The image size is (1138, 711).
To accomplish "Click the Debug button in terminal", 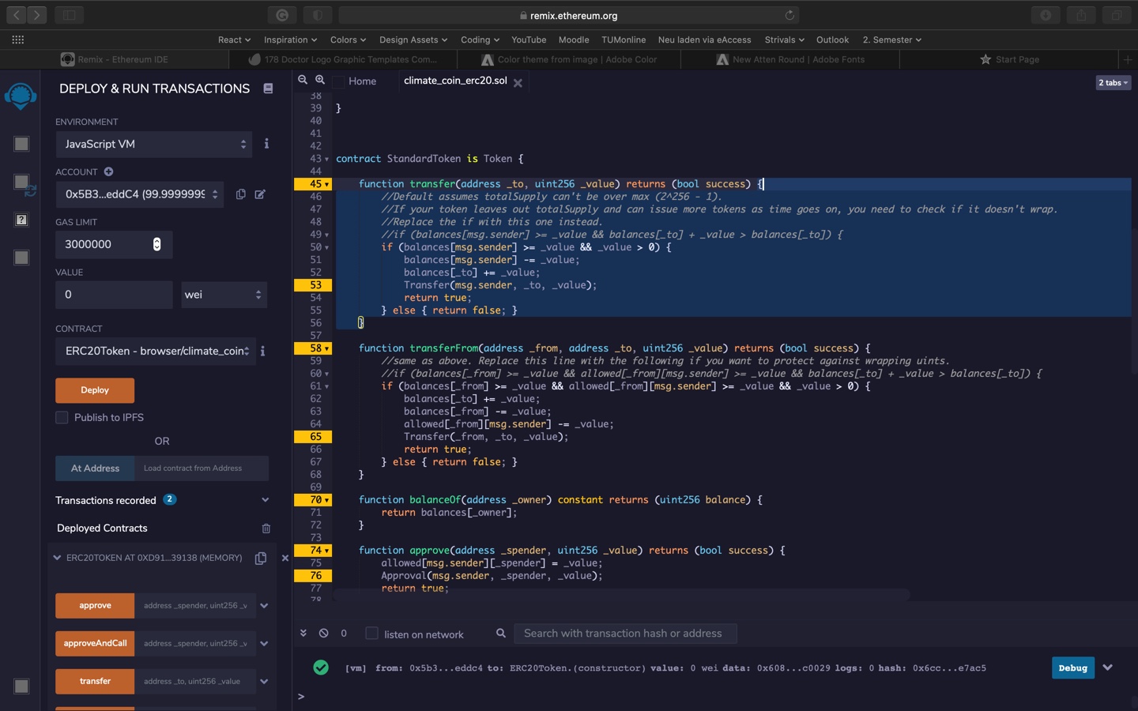I will point(1072,668).
